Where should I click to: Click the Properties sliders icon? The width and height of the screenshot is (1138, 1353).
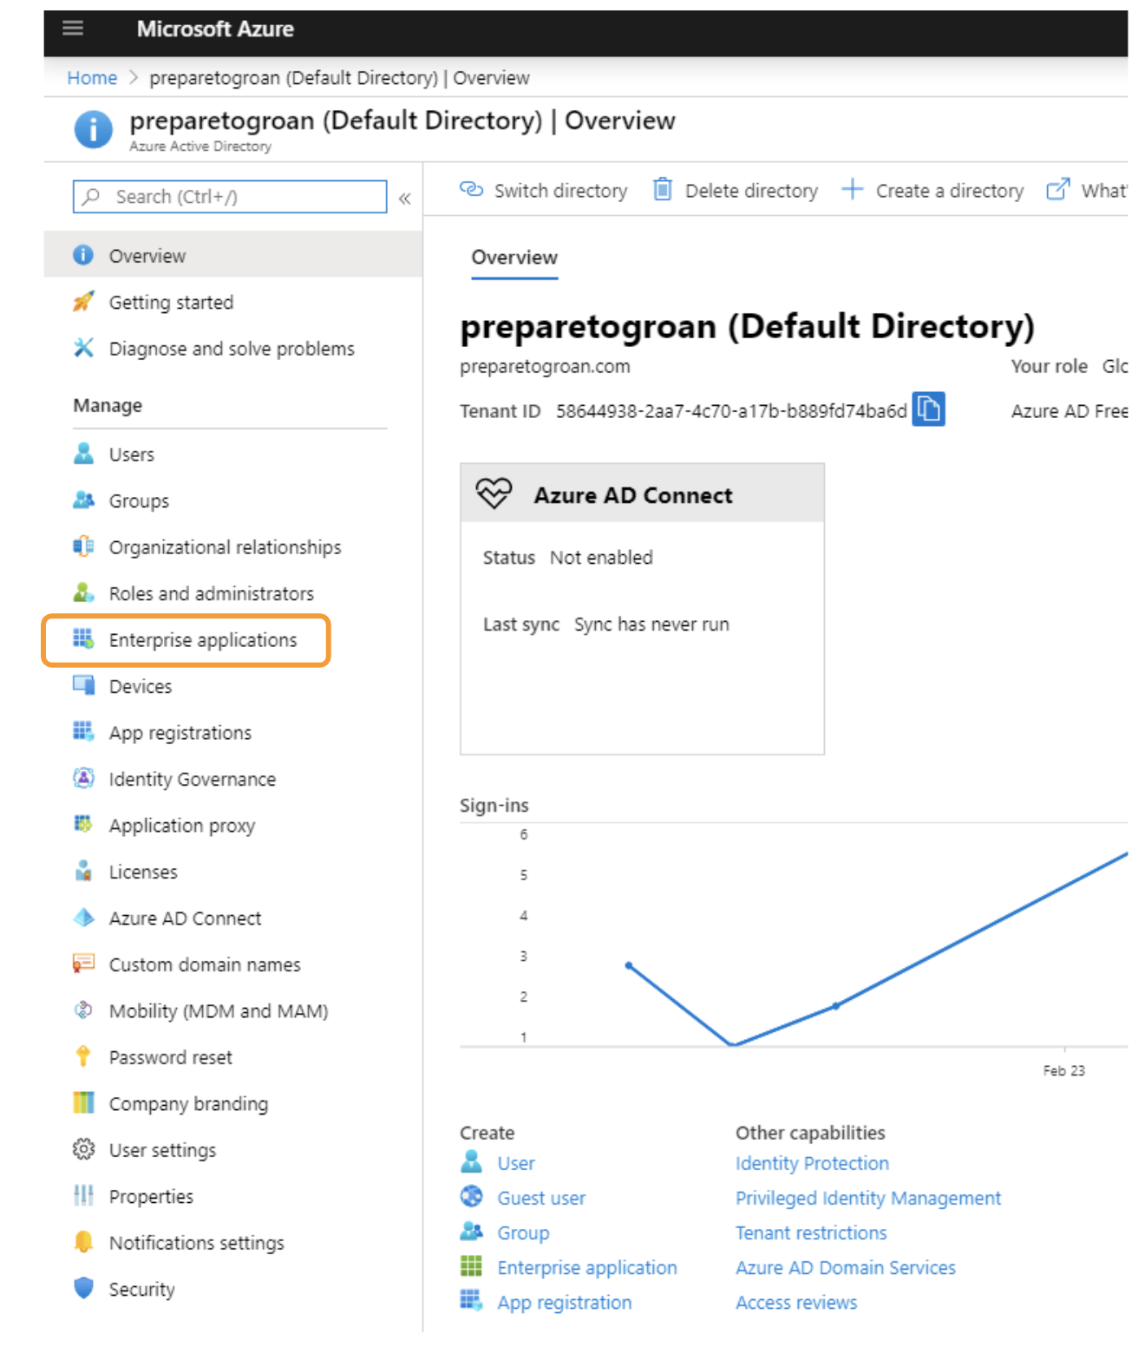pos(83,1196)
